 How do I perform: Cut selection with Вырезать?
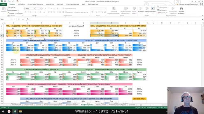click(x=11, y=8)
